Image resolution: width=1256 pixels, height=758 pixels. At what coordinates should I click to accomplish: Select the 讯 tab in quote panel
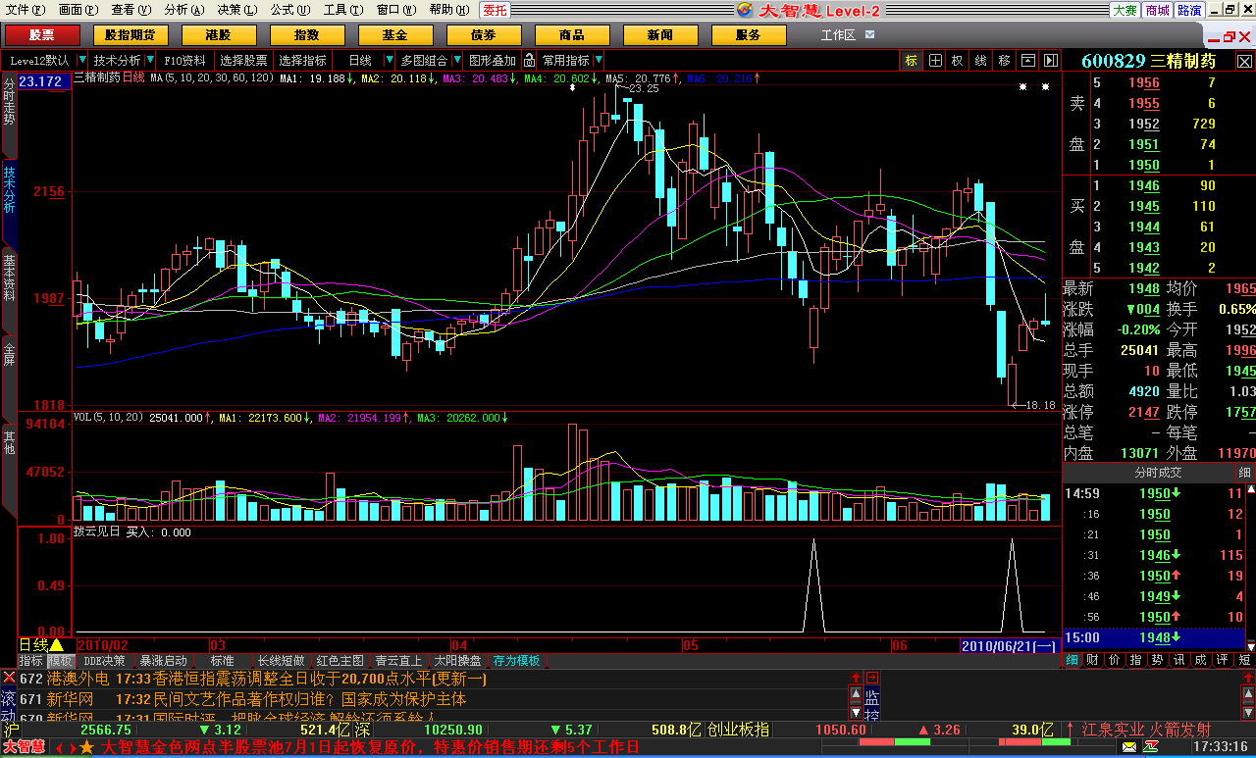tap(1178, 660)
